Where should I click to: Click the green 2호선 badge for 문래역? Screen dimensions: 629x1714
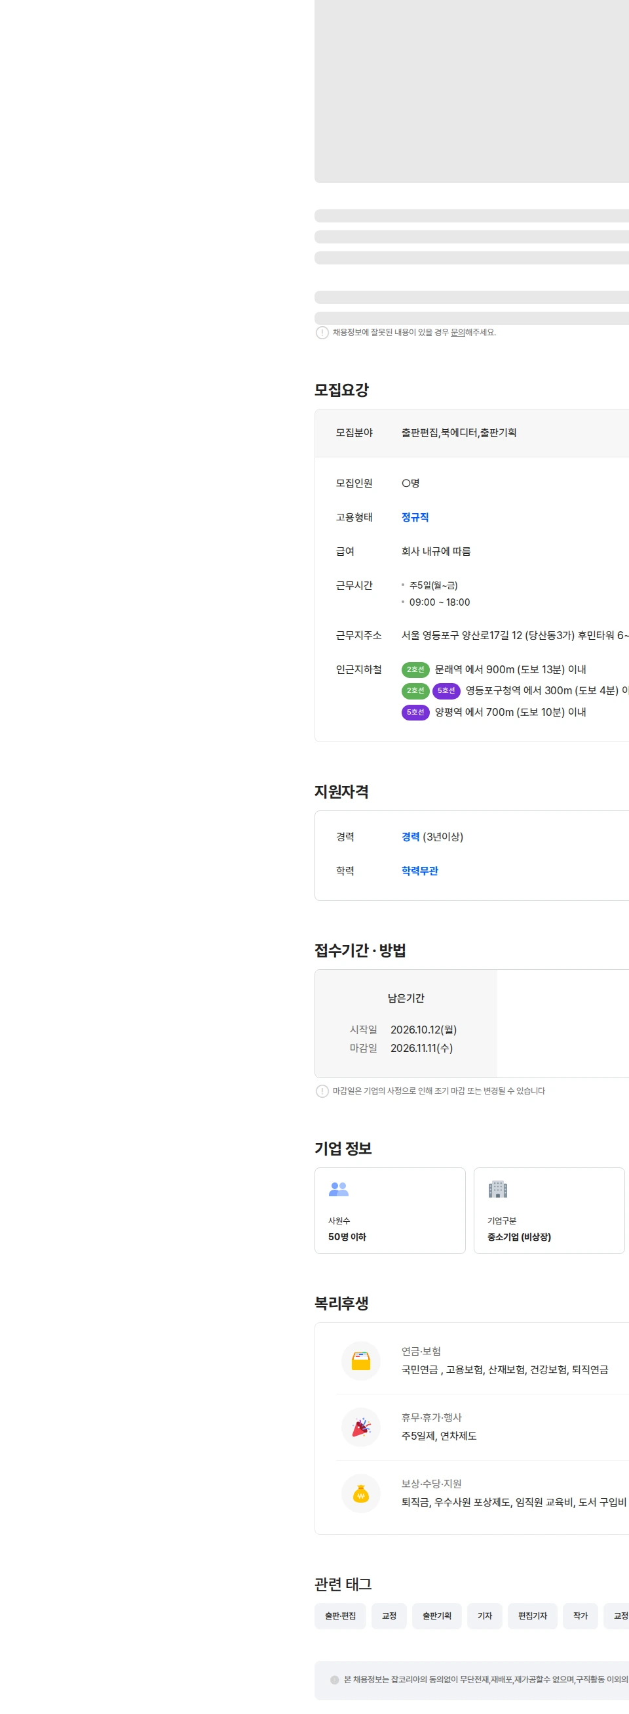coord(415,669)
